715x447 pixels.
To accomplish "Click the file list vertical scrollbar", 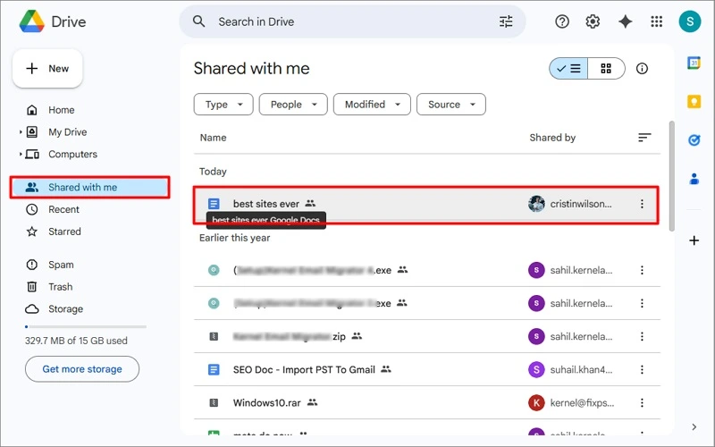I will tap(671, 176).
